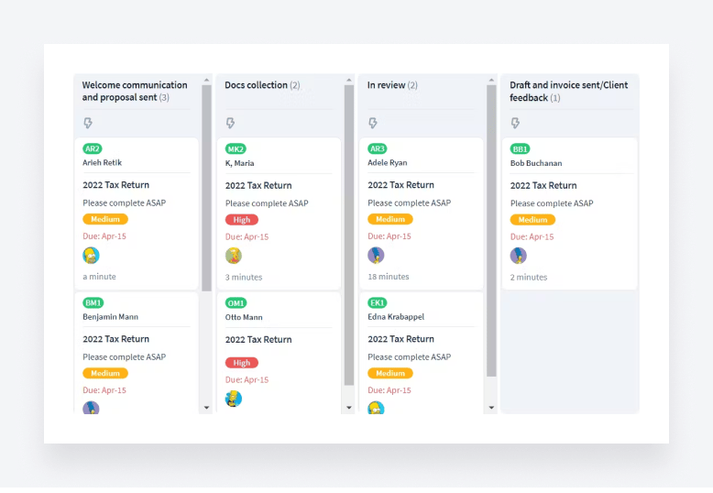Open the Adele Ryan client name

click(x=388, y=163)
